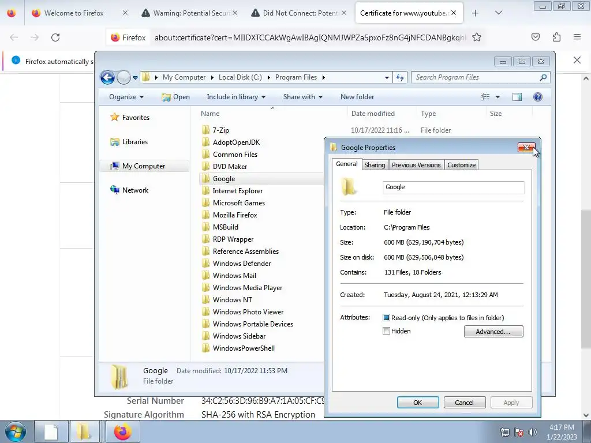Select the WindowsPowerShell folder
The image size is (591, 443).
tap(238, 348)
